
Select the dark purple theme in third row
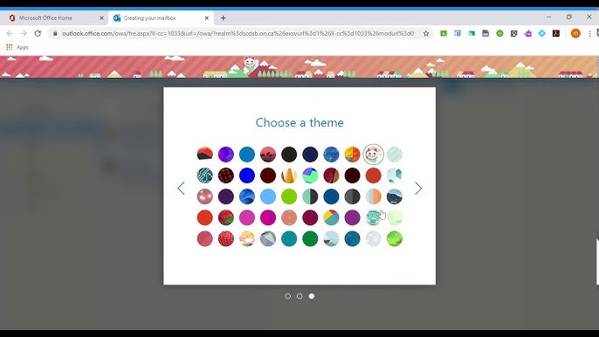(226, 196)
